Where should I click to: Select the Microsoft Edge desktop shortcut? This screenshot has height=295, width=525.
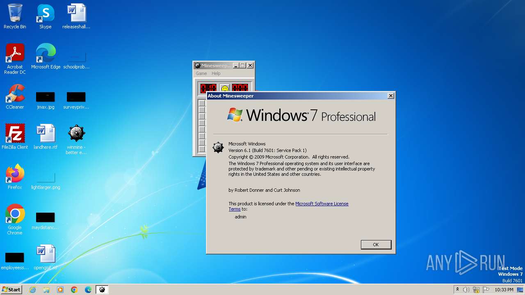pos(46,57)
